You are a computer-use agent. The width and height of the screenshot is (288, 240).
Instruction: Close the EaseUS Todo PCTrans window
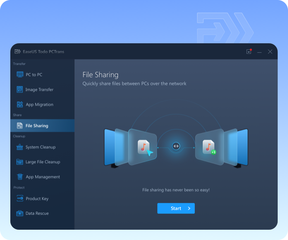tap(270, 52)
